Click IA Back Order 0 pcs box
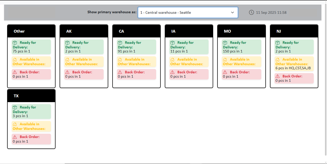The image size is (327, 164). 189,74
